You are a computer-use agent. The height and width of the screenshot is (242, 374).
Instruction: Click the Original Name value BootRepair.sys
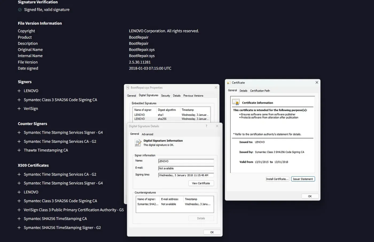[142, 49]
